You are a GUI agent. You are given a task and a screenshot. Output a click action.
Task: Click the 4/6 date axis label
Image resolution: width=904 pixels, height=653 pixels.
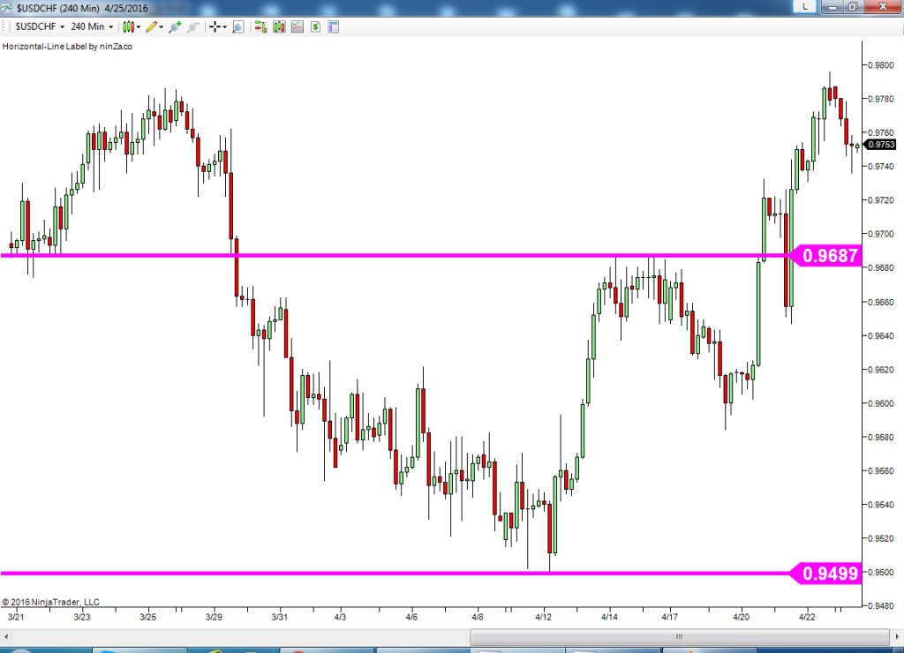coord(411,617)
